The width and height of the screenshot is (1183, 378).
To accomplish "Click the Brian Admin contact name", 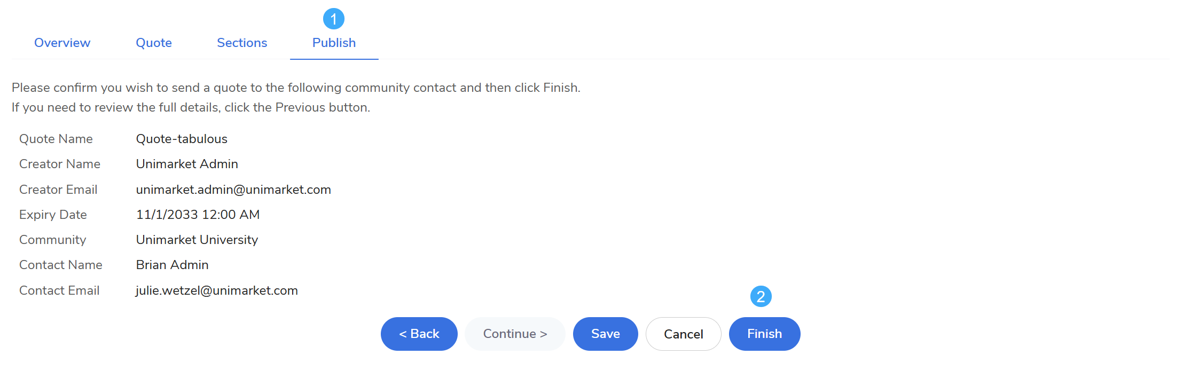I will (x=172, y=265).
